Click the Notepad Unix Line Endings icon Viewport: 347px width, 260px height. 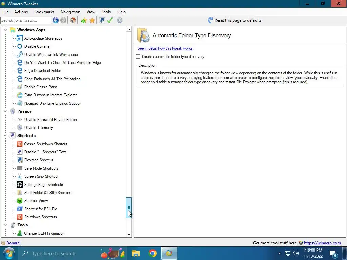(x=20, y=103)
